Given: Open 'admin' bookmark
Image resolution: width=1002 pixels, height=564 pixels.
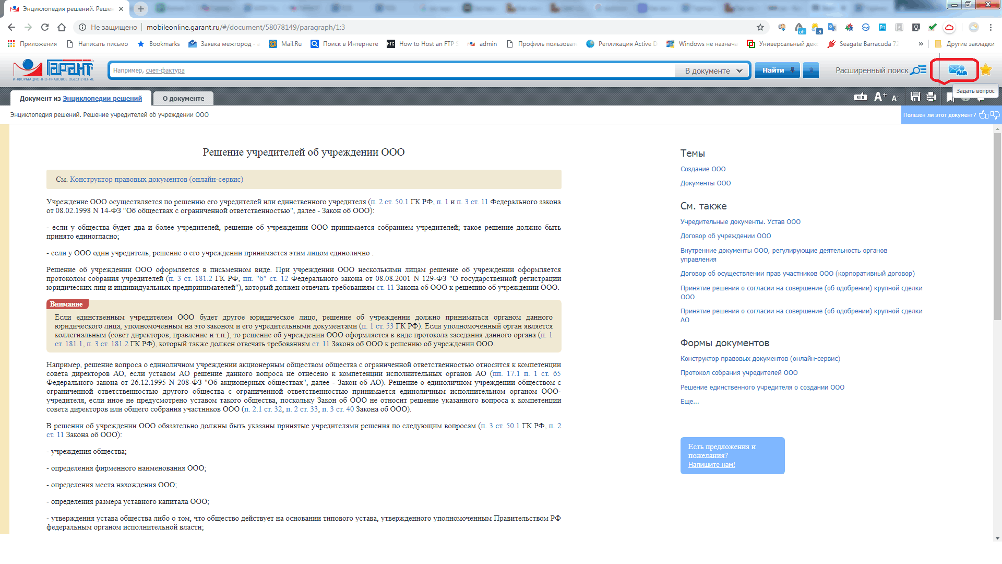Looking at the screenshot, I should click(x=483, y=44).
